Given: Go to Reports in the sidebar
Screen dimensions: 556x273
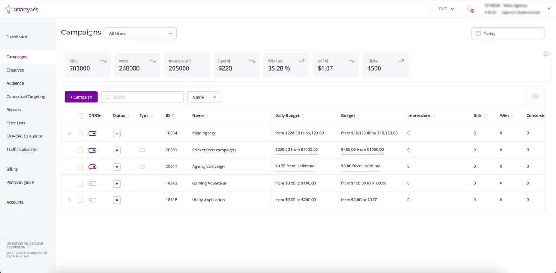Looking at the screenshot, I should click(14, 110).
